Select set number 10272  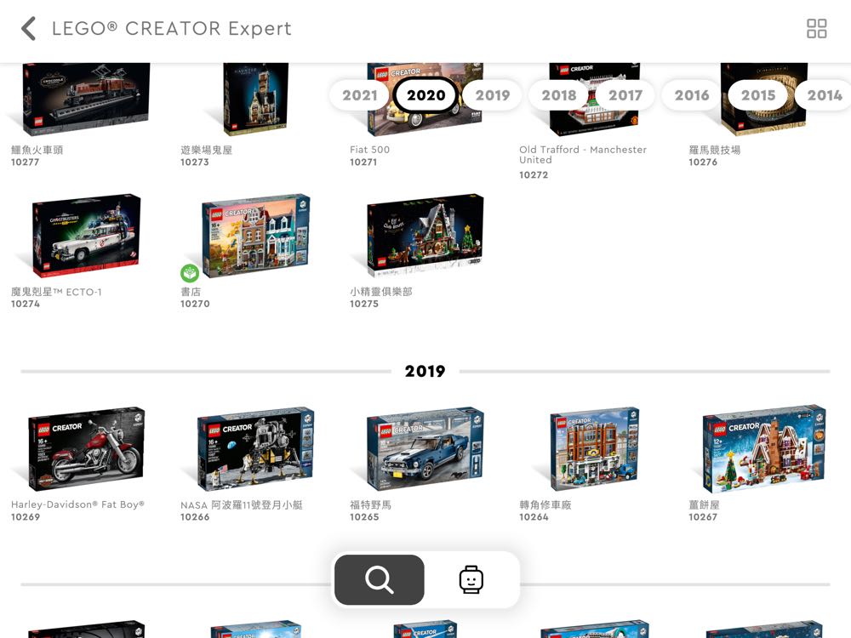tap(534, 174)
